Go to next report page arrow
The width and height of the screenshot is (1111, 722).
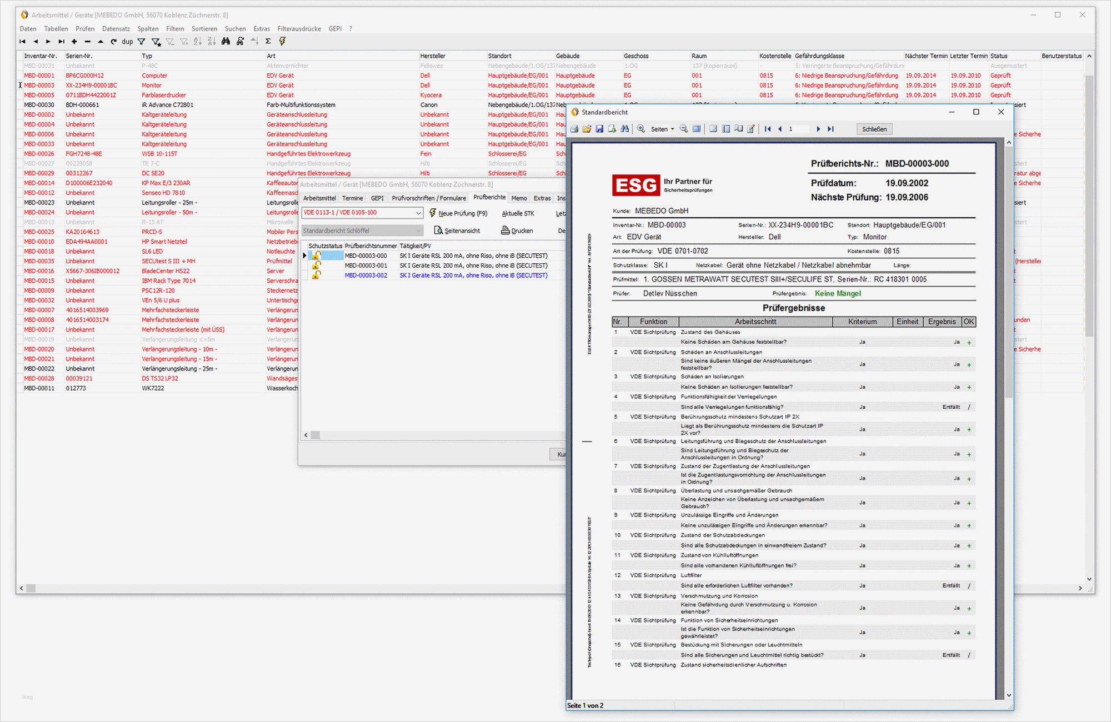pyautogui.click(x=818, y=129)
